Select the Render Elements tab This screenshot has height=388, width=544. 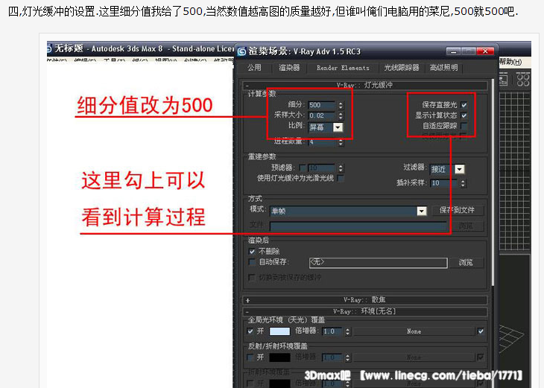(343, 68)
